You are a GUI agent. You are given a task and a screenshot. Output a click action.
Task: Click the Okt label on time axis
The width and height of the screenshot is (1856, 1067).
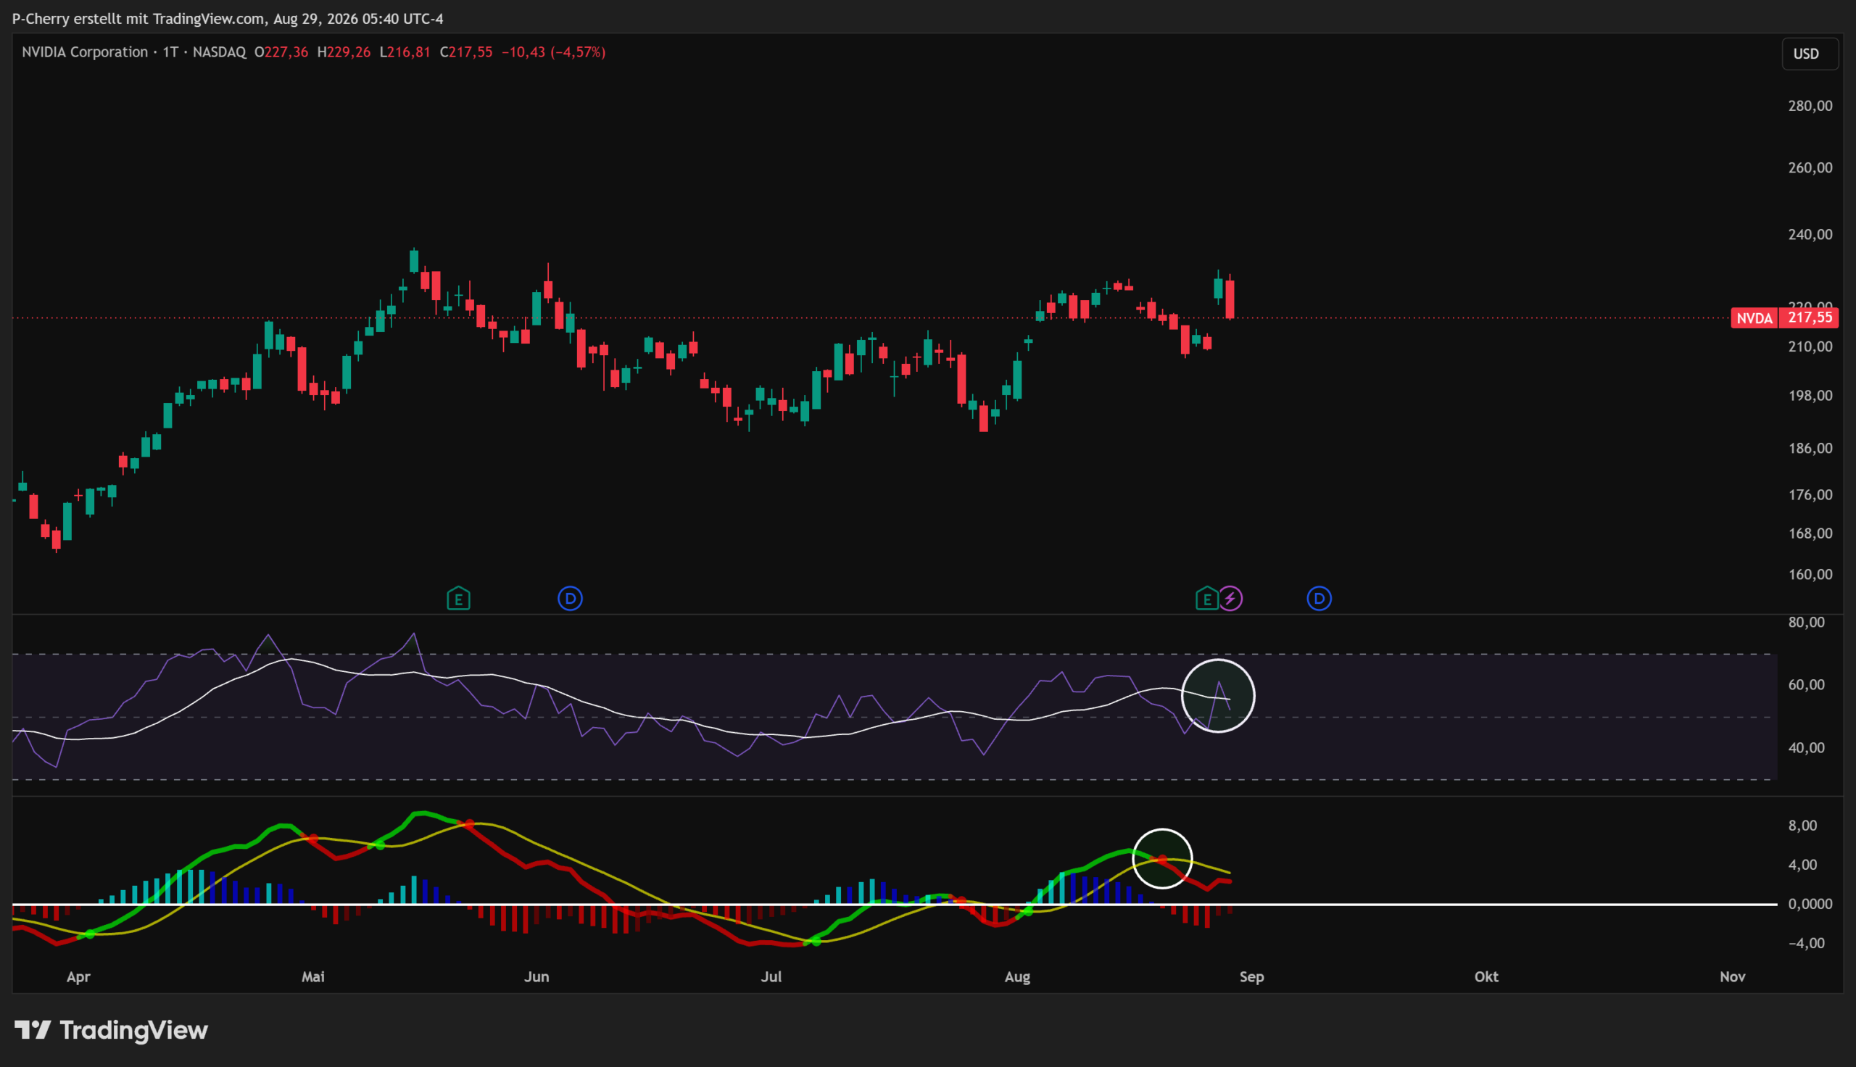pyautogui.click(x=1486, y=977)
